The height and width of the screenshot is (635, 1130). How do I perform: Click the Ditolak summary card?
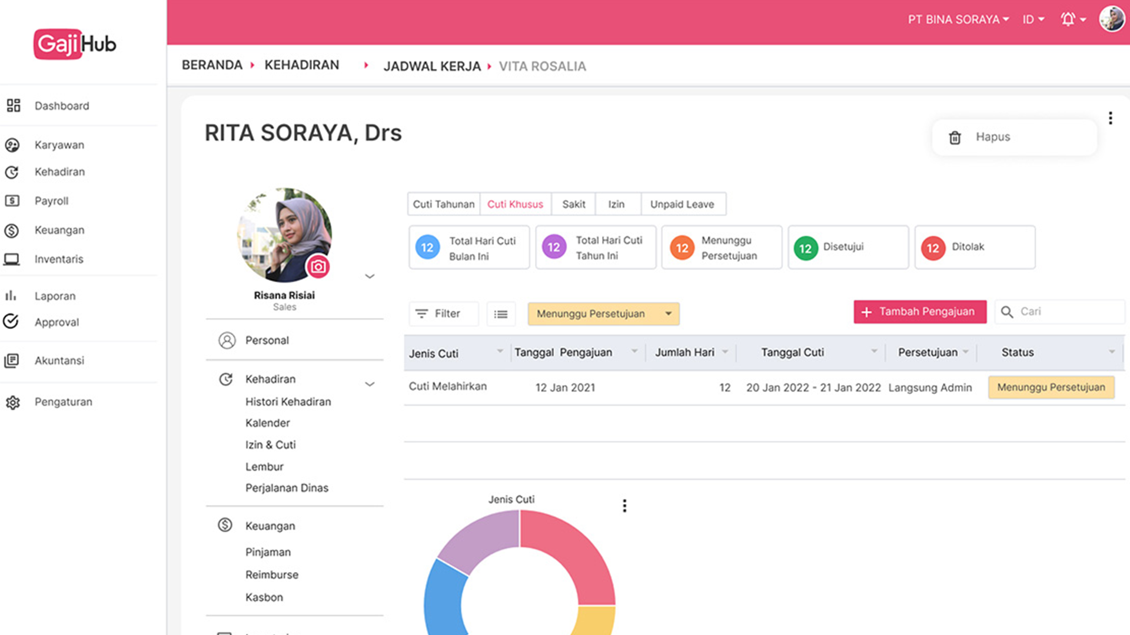[x=975, y=248]
